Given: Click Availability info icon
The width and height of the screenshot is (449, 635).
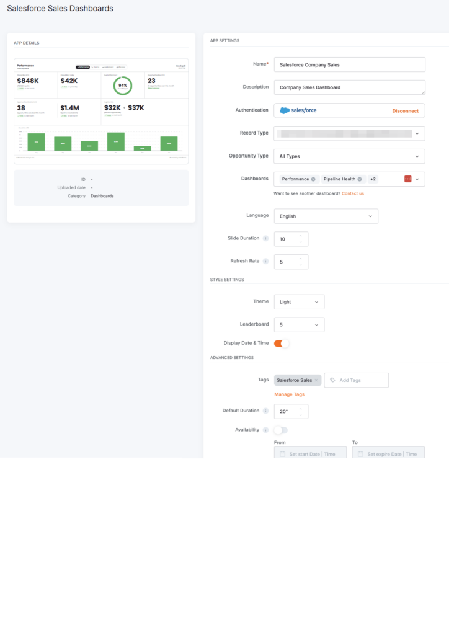Looking at the screenshot, I should [265, 430].
